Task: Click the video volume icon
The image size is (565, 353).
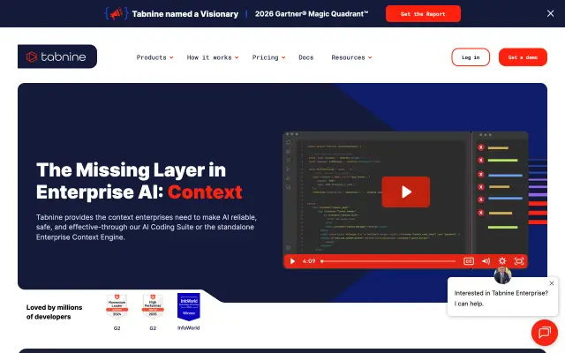Action: (x=486, y=261)
